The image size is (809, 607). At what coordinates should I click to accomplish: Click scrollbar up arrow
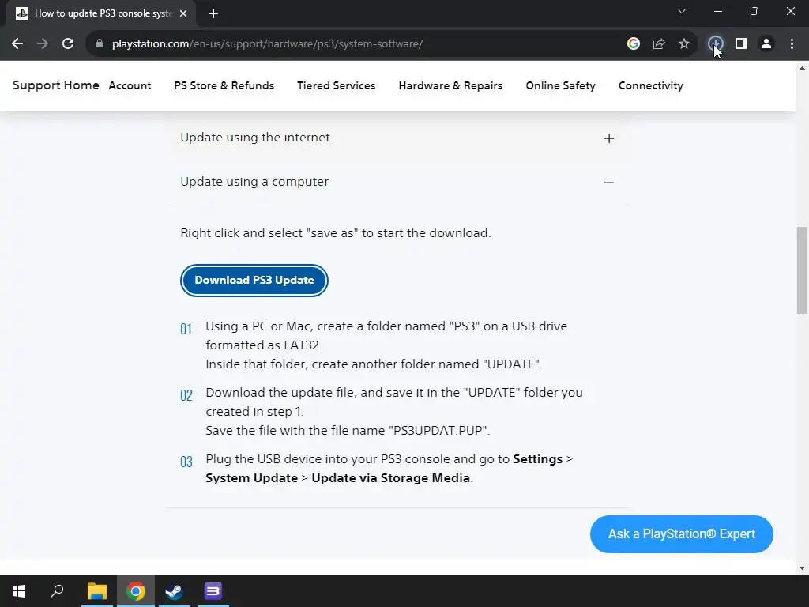pyautogui.click(x=802, y=68)
